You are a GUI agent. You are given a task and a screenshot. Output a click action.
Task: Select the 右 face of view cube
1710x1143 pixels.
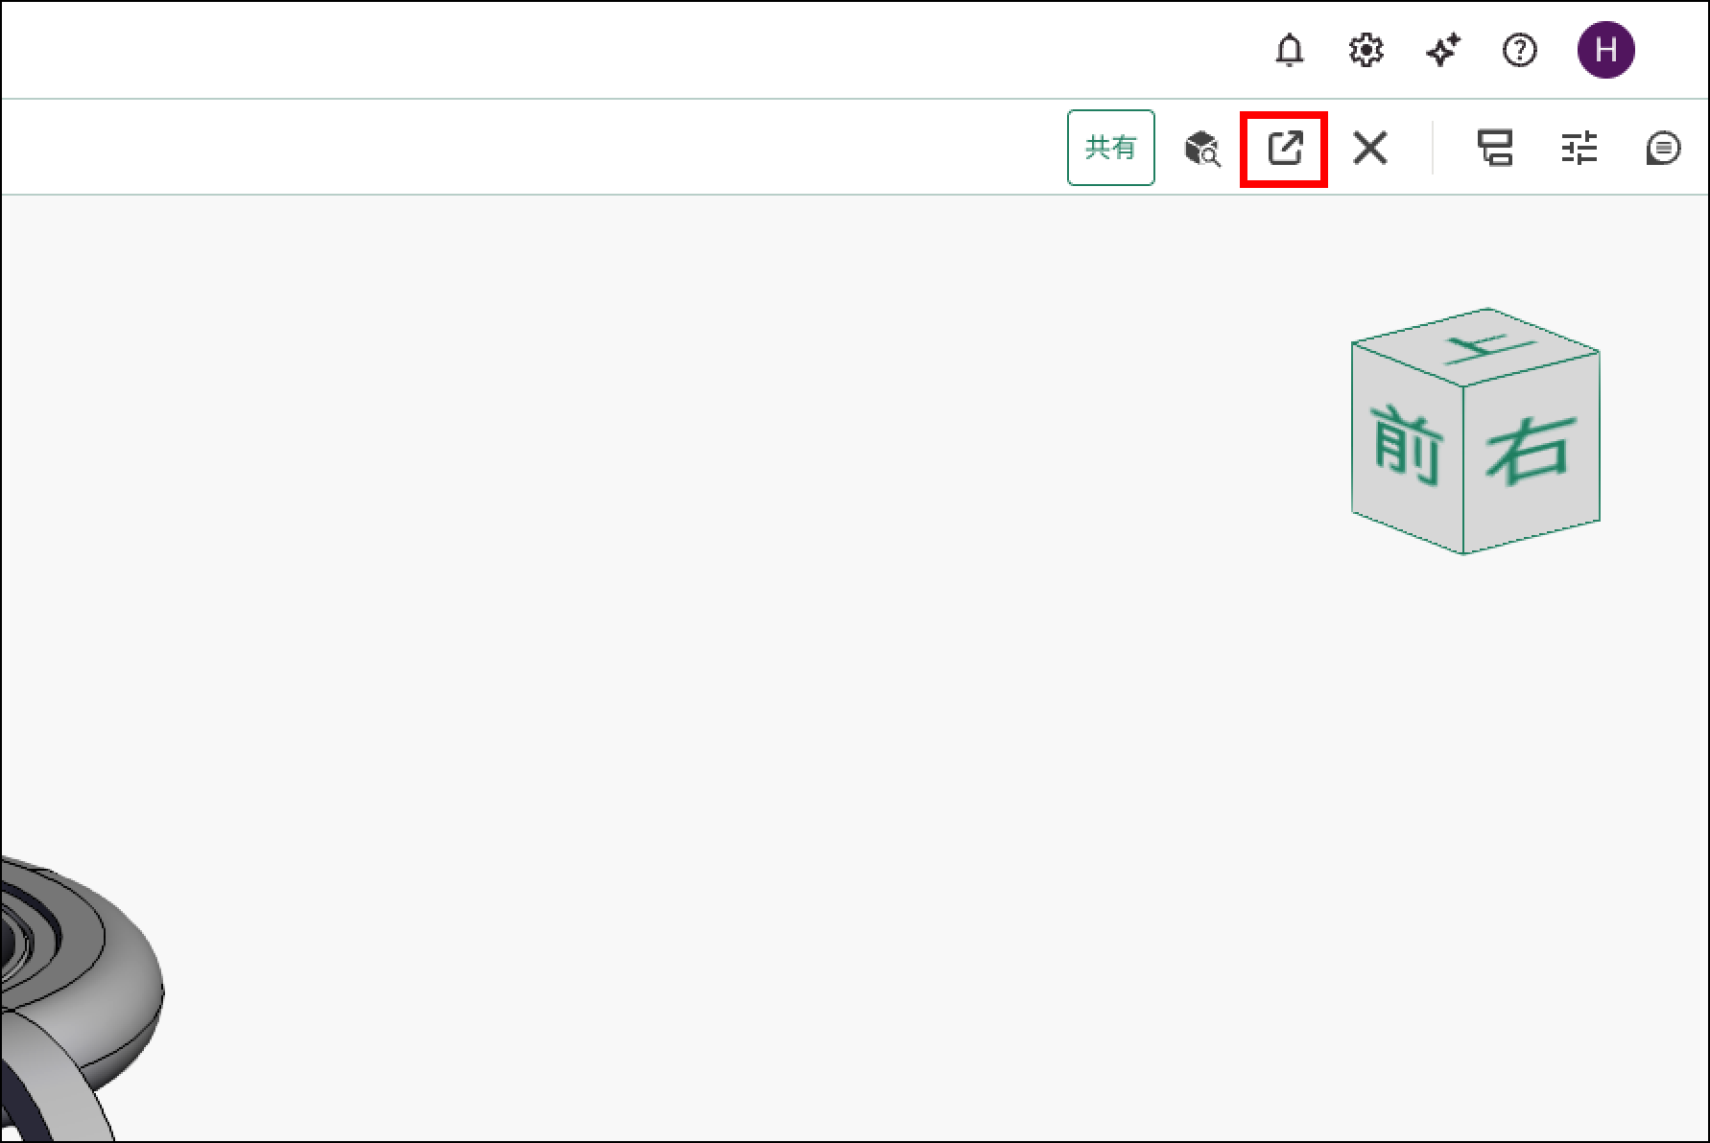pyautogui.click(x=1532, y=451)
